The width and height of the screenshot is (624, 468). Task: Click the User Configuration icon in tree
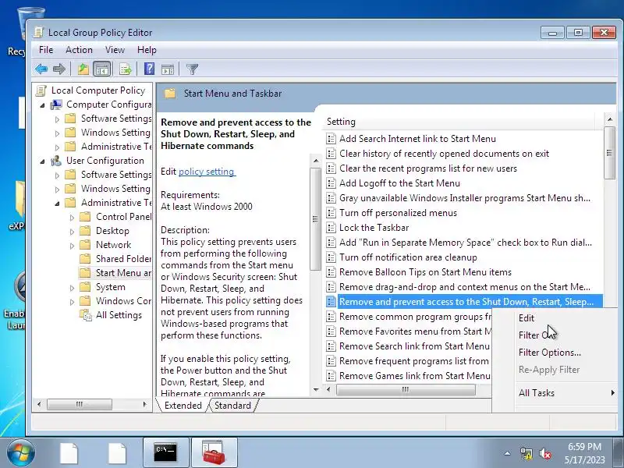tap(56, 161)
